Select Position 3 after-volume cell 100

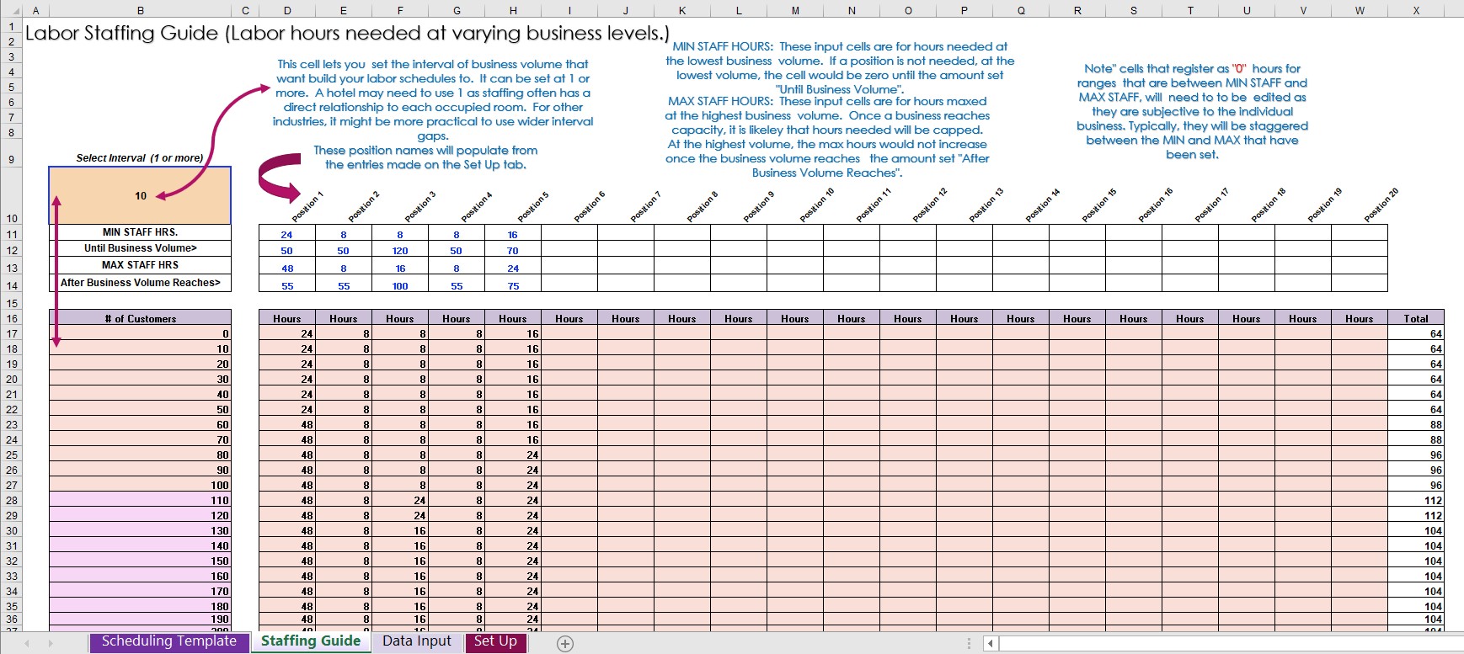pyautogui.click(x=400, y=285)
